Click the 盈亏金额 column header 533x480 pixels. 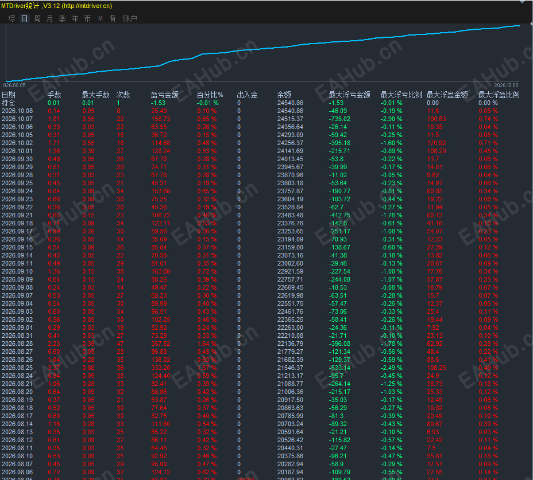(164, 95)
